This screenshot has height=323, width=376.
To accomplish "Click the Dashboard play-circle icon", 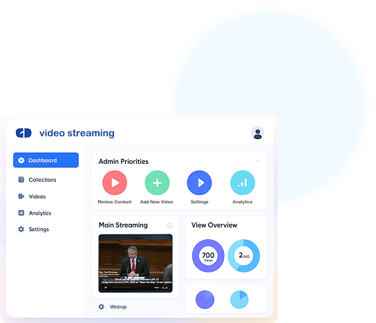I will 21,160.
